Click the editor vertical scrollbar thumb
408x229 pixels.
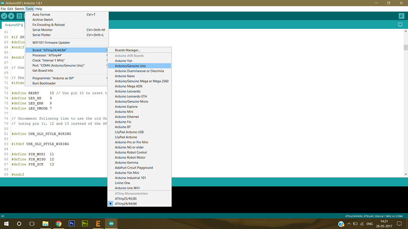(406, 47)
